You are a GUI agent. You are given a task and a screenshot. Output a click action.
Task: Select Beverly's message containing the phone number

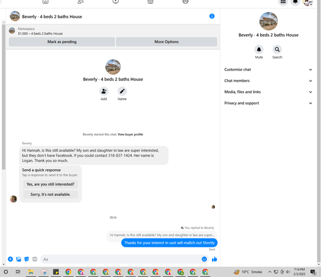tap(94, 156)
